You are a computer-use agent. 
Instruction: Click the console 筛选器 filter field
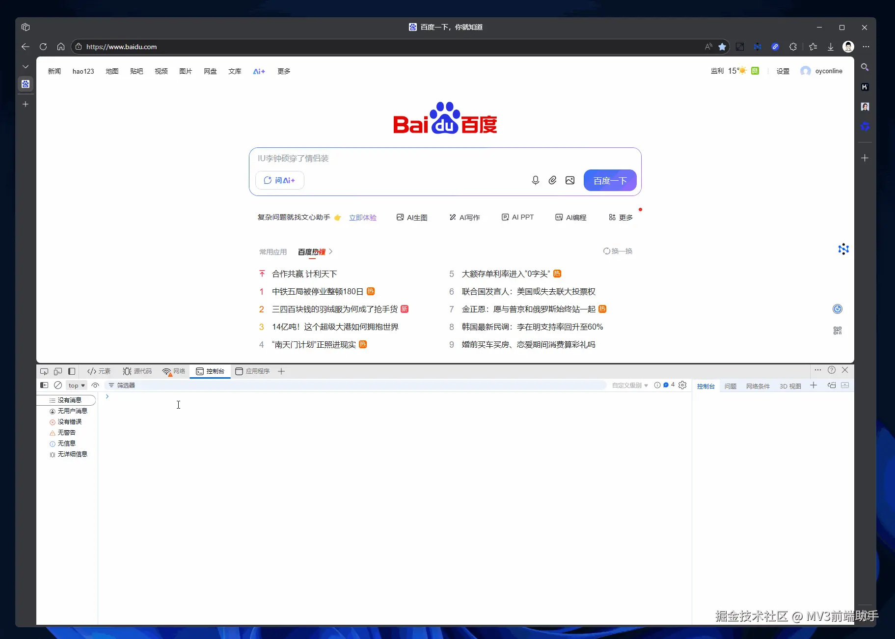coord(356,386)
